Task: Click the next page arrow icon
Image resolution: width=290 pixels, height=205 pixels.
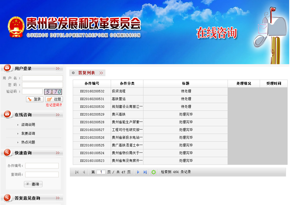Action: click(138, 172)
